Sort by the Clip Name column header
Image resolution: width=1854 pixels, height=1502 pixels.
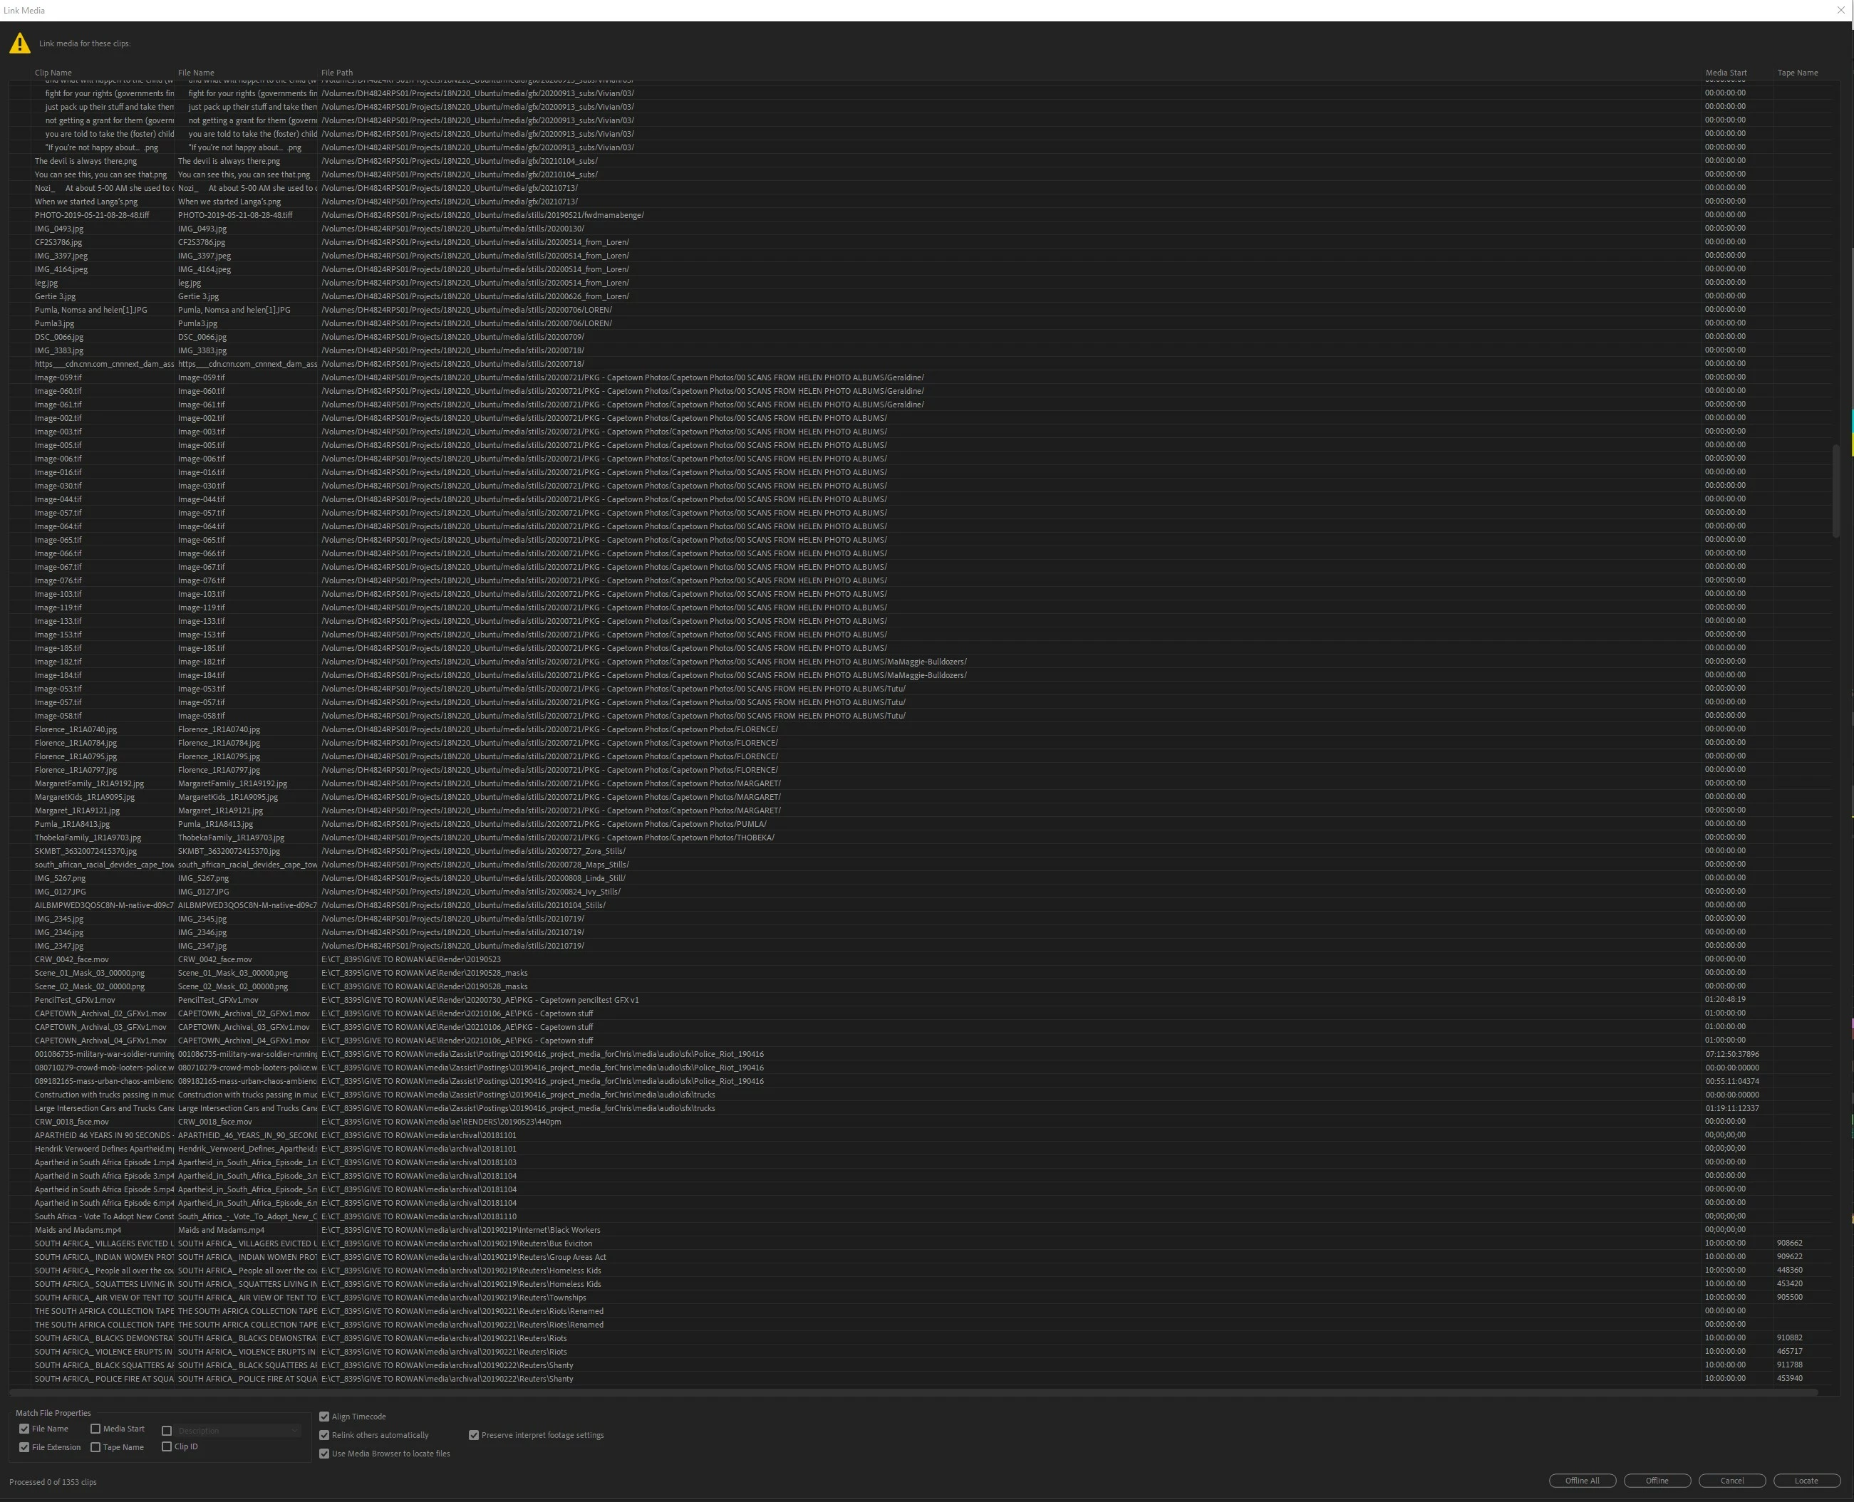53,73
